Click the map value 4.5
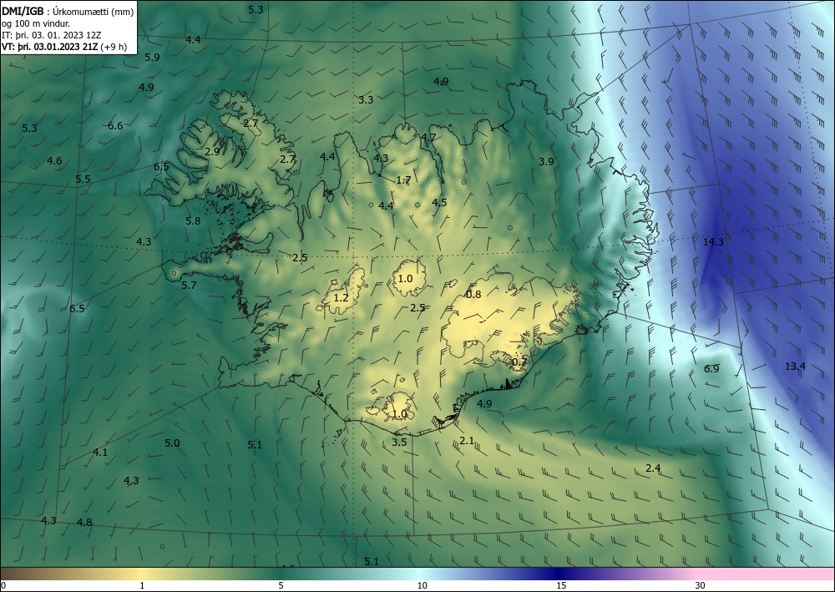 tap(439, 202)
